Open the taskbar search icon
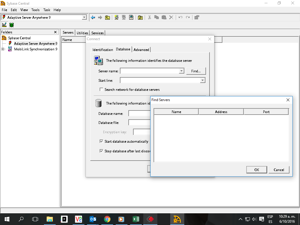The width and height of the screenshot is (300, 225). coord(21,219)
